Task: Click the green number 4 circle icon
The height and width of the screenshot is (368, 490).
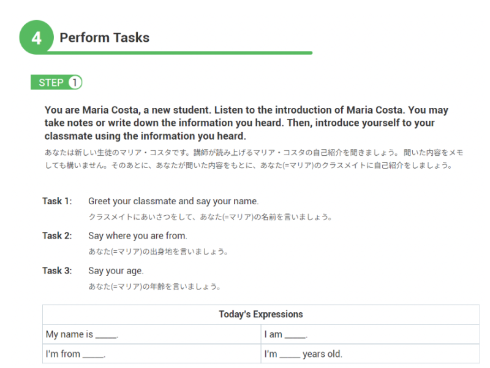Action: [37, 37]
